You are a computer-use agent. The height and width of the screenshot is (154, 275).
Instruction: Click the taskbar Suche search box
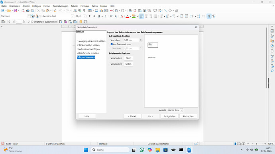pos(110,150)
